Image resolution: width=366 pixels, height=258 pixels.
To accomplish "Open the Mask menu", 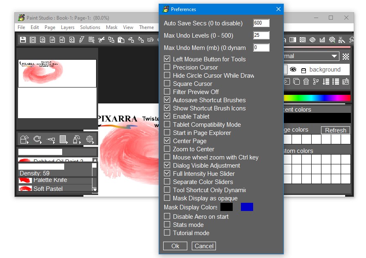I will (x=112, y=27).
